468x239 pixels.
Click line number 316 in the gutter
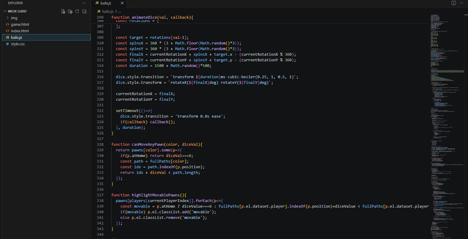click(x=100, y=77)
